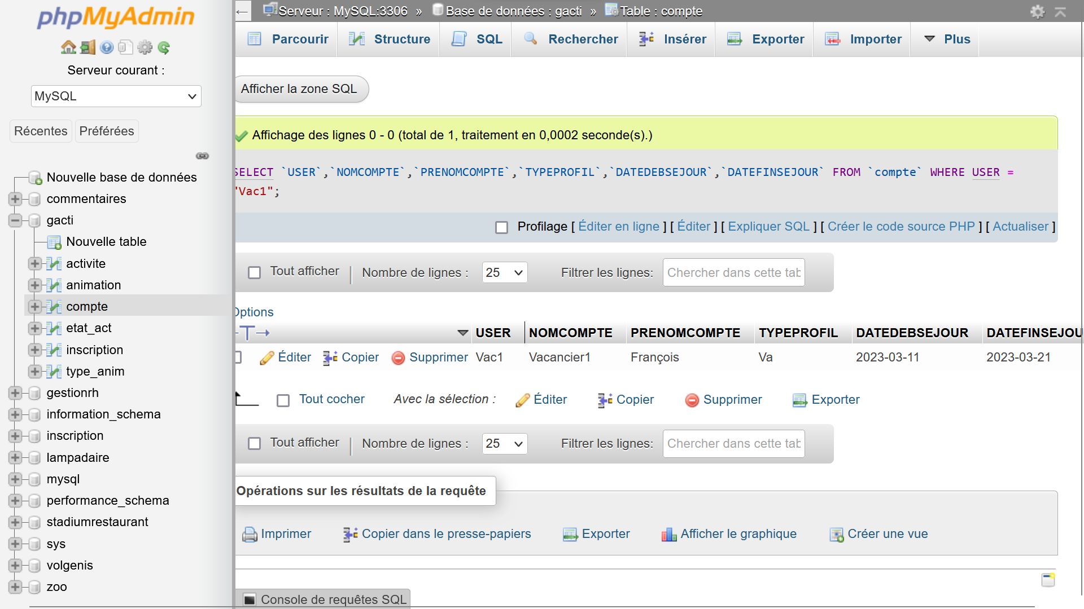Open page settings gear icon top right
The height and width of the screenshot is (609, 1084).
click(x=1037, y=11)
